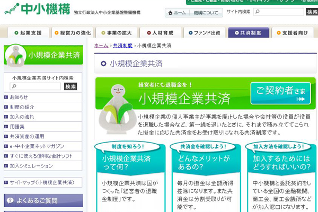Click the arrow icon beside e-中小企業ネットマガジン

click(6, 146)
